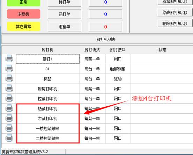Click the 阻塞单 button

64,27
